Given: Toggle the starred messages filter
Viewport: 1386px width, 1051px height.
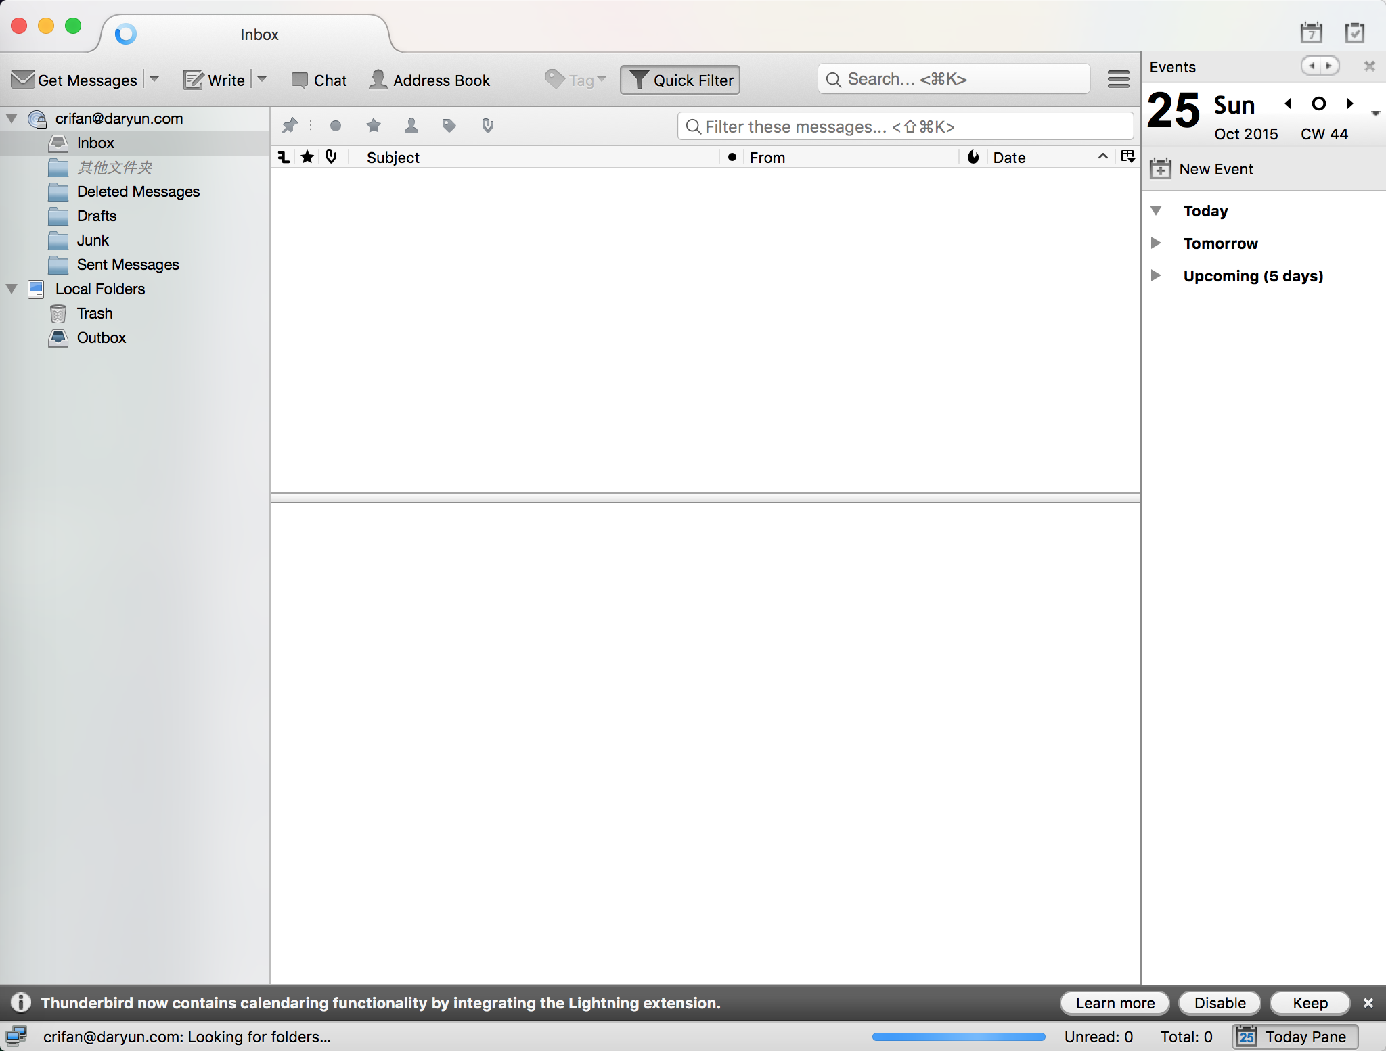Looking at the screenshot, I should pyautogui.click(x=374, y=126).
